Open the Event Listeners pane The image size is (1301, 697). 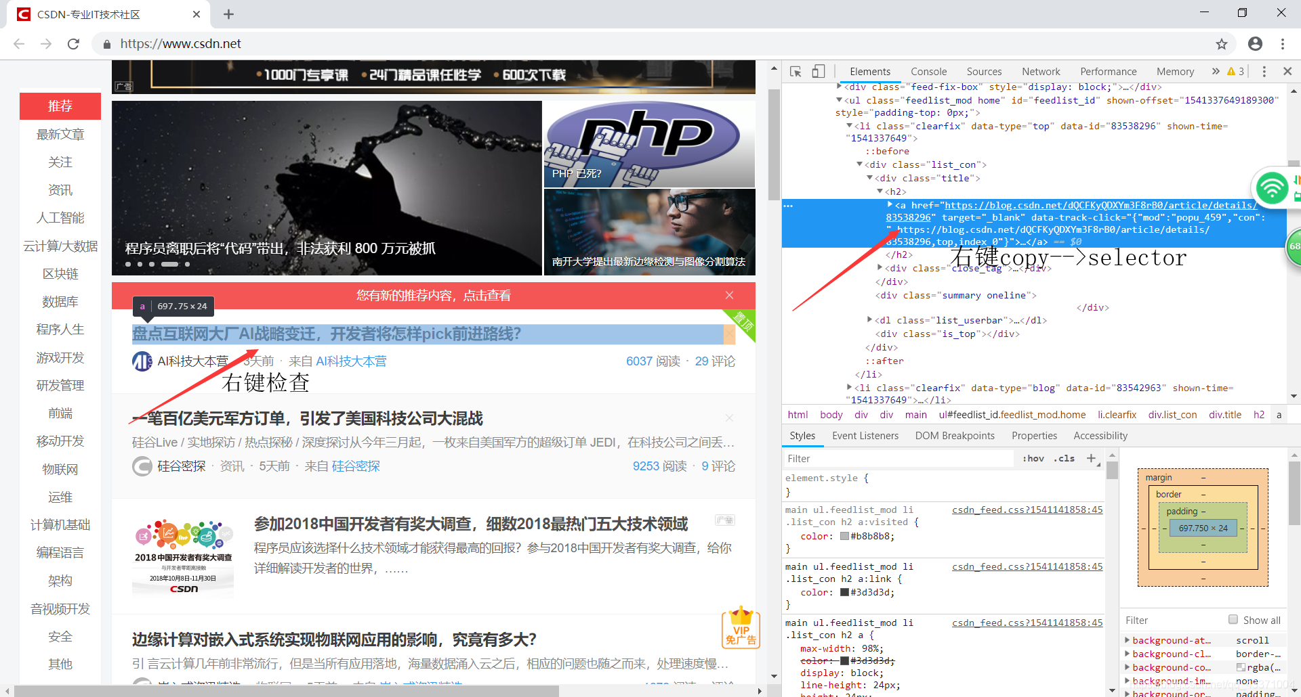pos(865,436)
